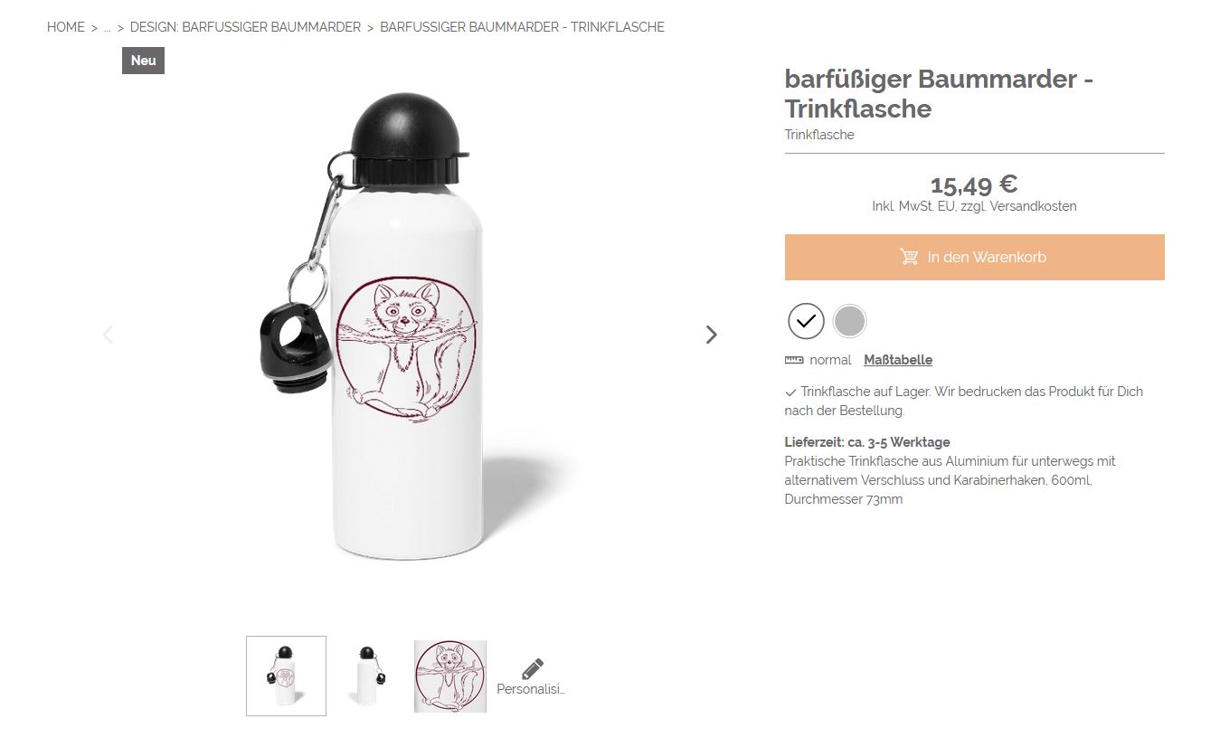Viewport: 1220px width, 747px height.
Task: Select the marten design thumbnail
Action: point(450,676)
